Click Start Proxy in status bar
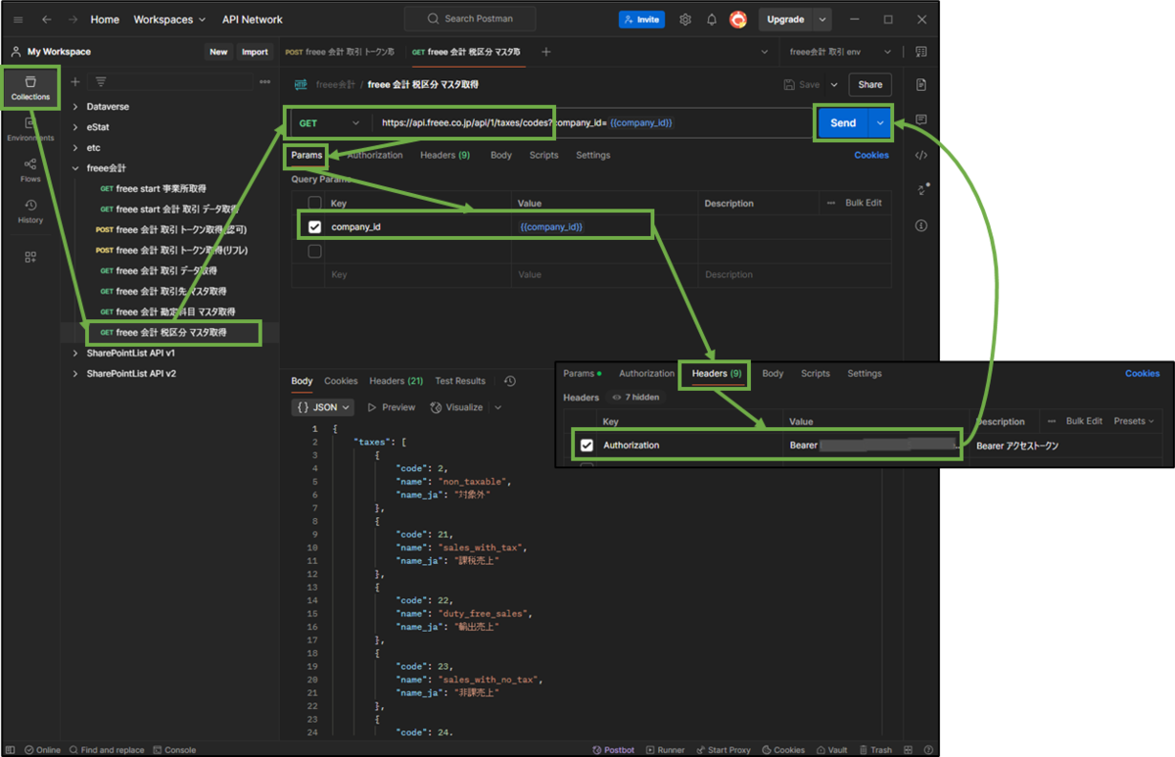 (723, 750)
